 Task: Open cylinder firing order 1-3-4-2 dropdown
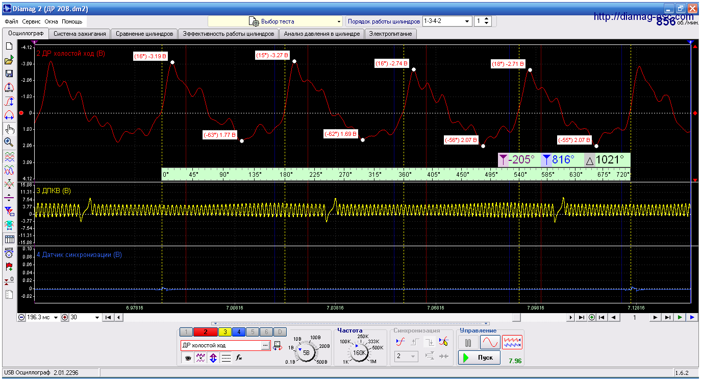pyautogui.click(x=446, y=21)
